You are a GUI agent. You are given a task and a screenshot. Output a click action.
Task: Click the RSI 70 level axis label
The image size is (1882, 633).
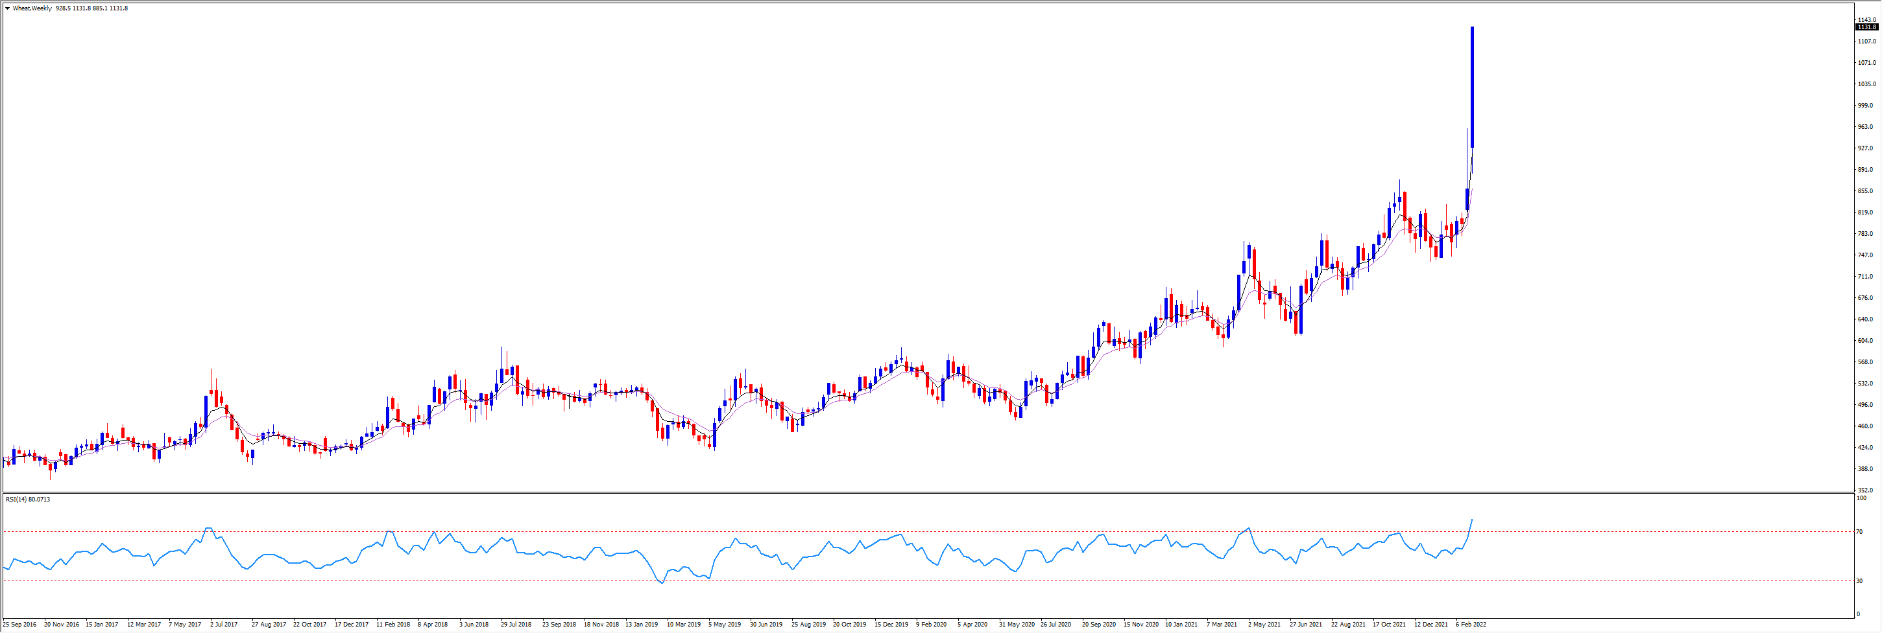click(x=1860, y=532)
